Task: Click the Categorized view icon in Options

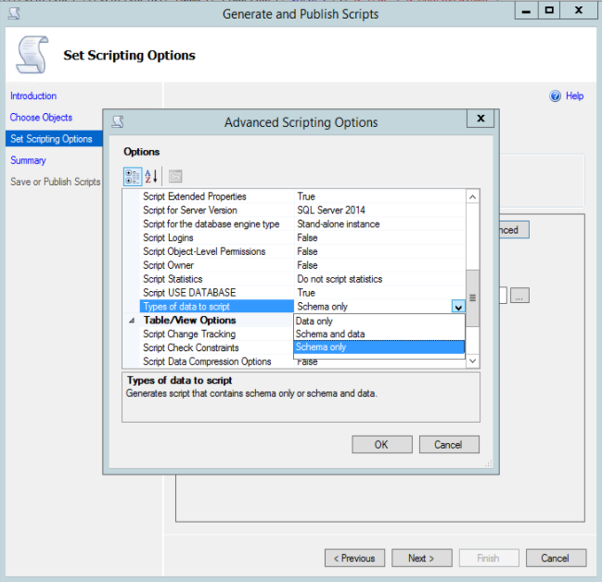Action: click(132, 176)
